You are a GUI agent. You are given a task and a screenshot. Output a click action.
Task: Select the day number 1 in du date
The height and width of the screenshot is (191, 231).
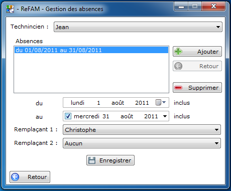[98, 103]
